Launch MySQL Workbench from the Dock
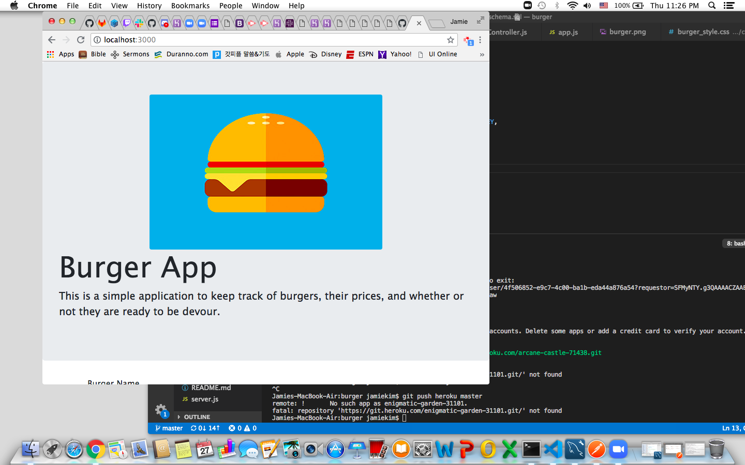This screenshot has width=745, height=465. [575, 450]
